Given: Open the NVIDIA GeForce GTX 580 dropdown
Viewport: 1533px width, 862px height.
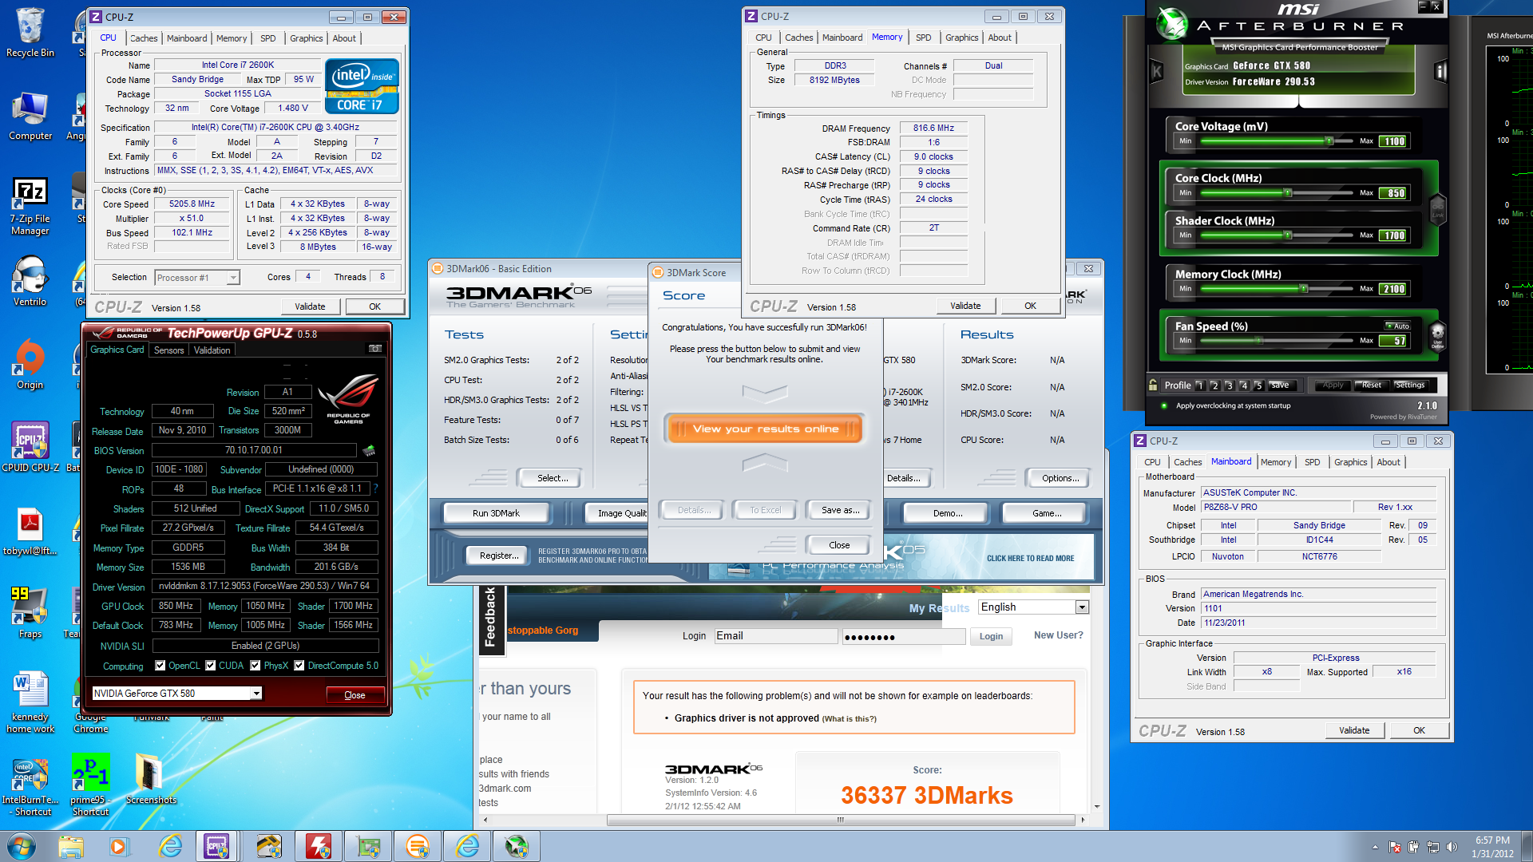Looking at the screenshot, I should pyautogui.click(x=256, y=694).
